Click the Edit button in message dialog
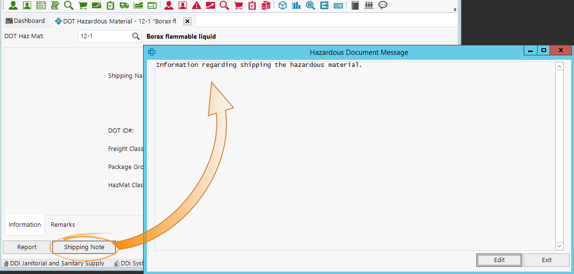Screen dimensions: 574x274 coord(499,260)
